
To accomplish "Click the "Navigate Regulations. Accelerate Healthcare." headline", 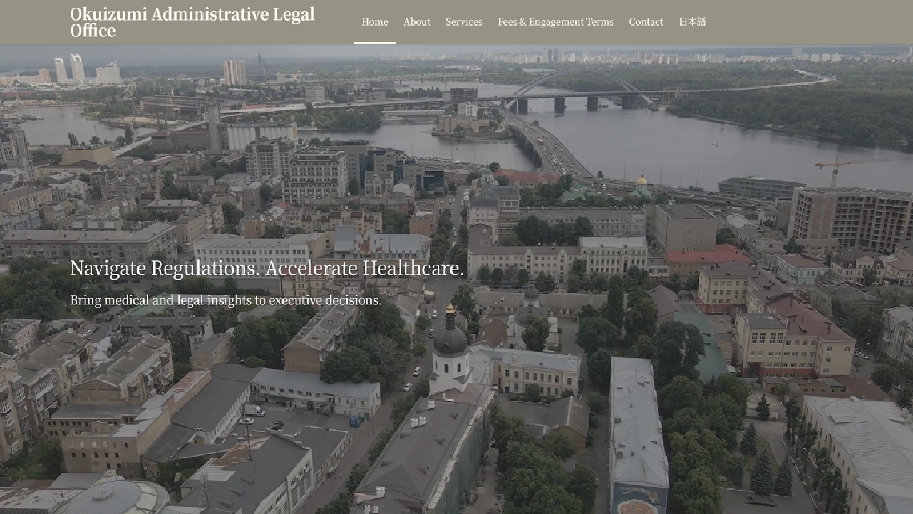I will point(267,268).
